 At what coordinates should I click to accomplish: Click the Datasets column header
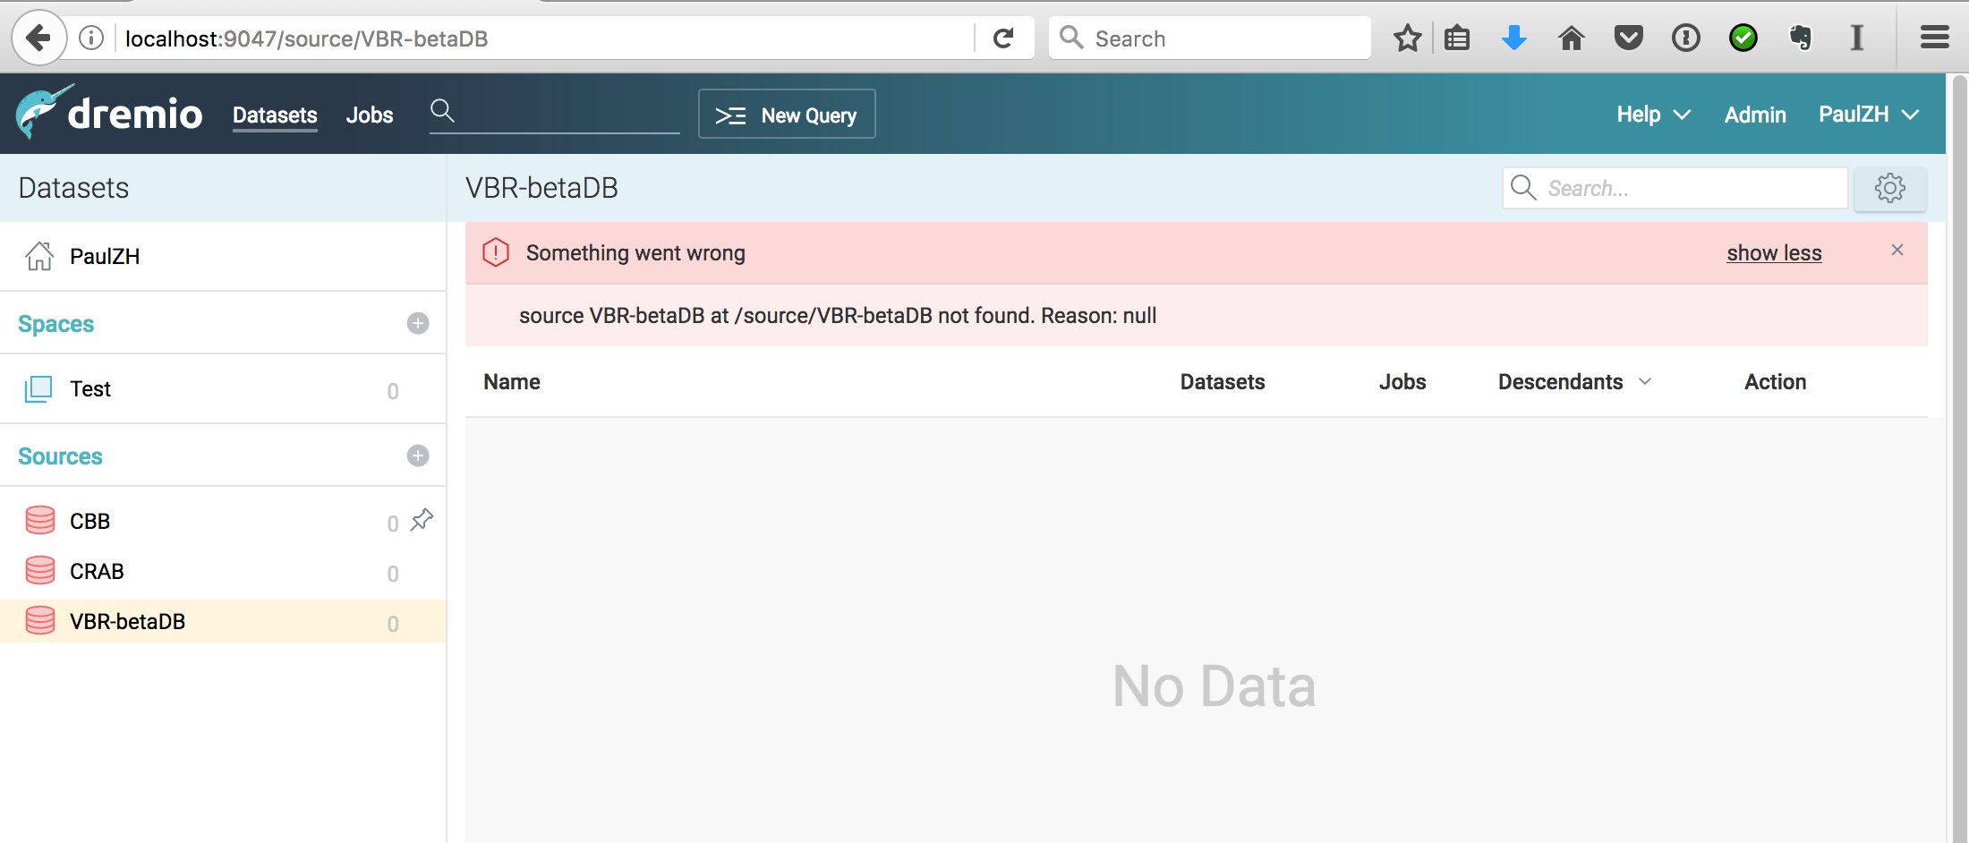pos(1223,382)
